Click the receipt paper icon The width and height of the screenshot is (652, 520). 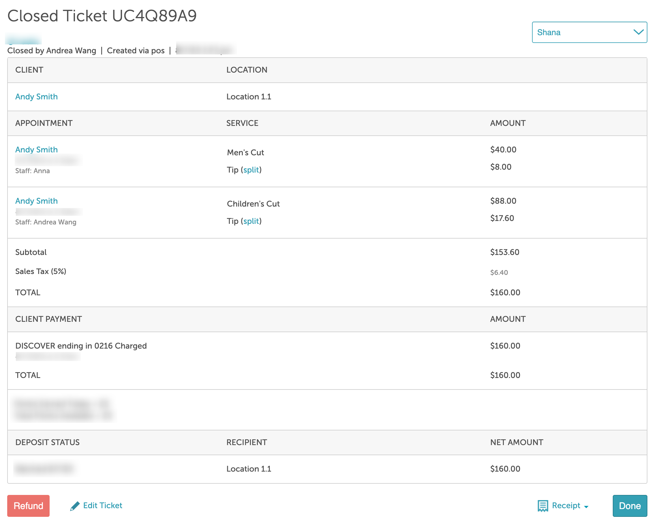542,506
